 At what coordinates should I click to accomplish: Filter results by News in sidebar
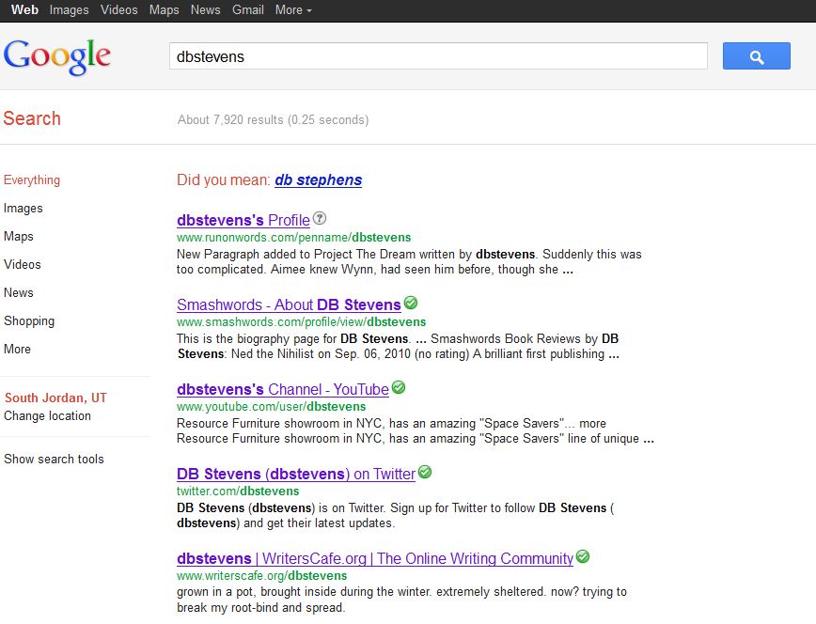[19, 292]
